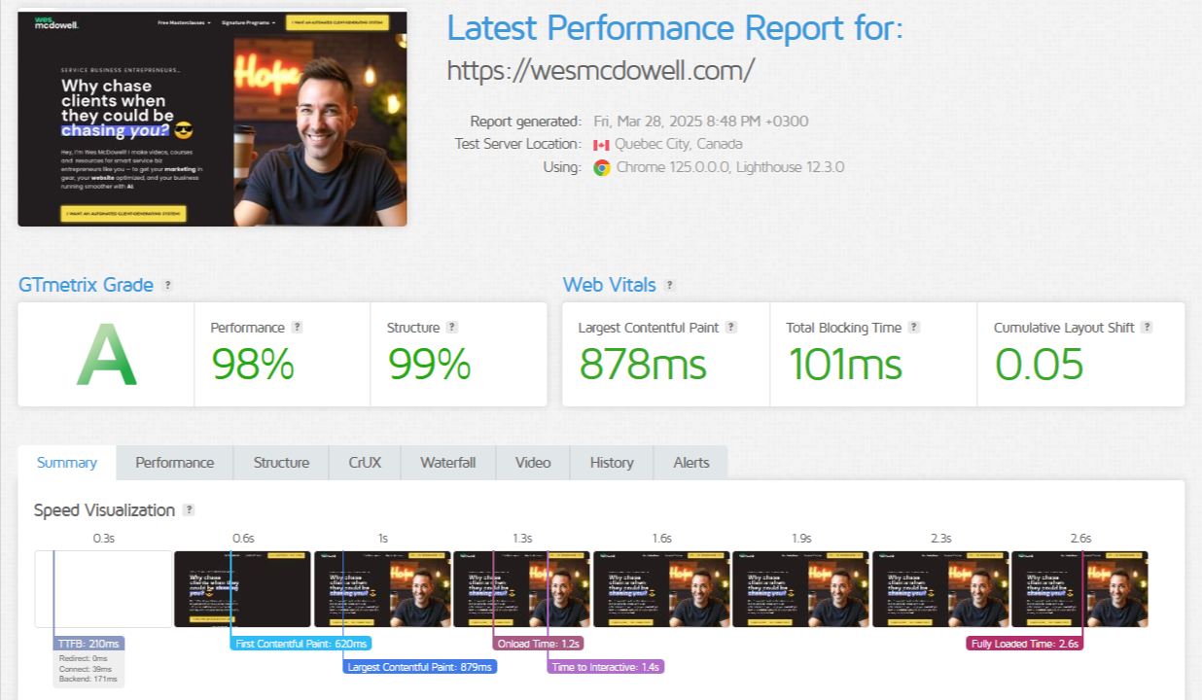Click the TTFB: 210ms marker

pyautogui.click(x=89, y=644)
